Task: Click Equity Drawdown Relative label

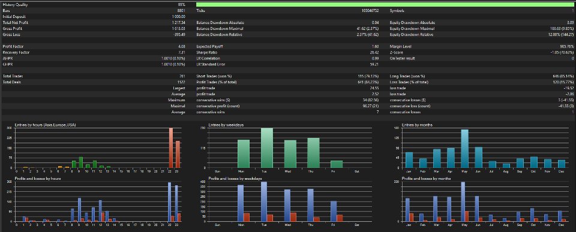Action: (412, 34)
